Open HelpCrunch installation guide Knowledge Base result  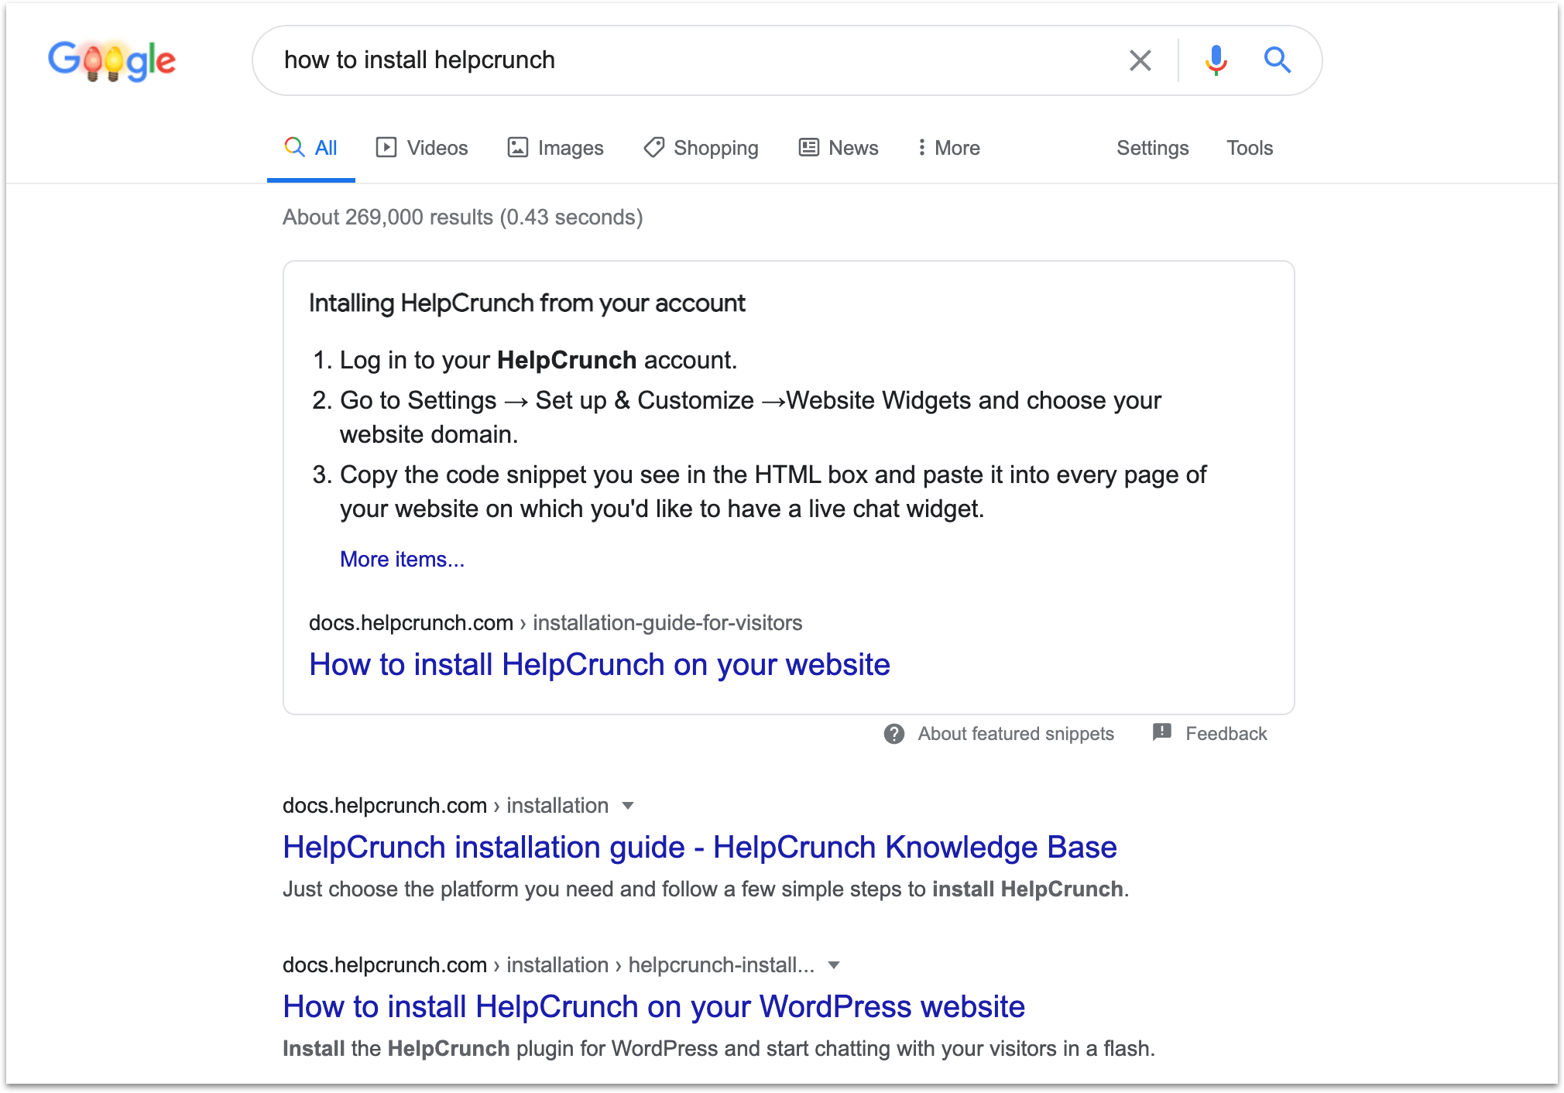(x=699, y=847)
